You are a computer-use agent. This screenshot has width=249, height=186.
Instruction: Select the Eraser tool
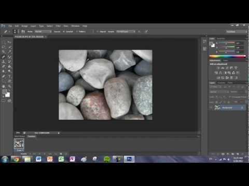(4, 67)
